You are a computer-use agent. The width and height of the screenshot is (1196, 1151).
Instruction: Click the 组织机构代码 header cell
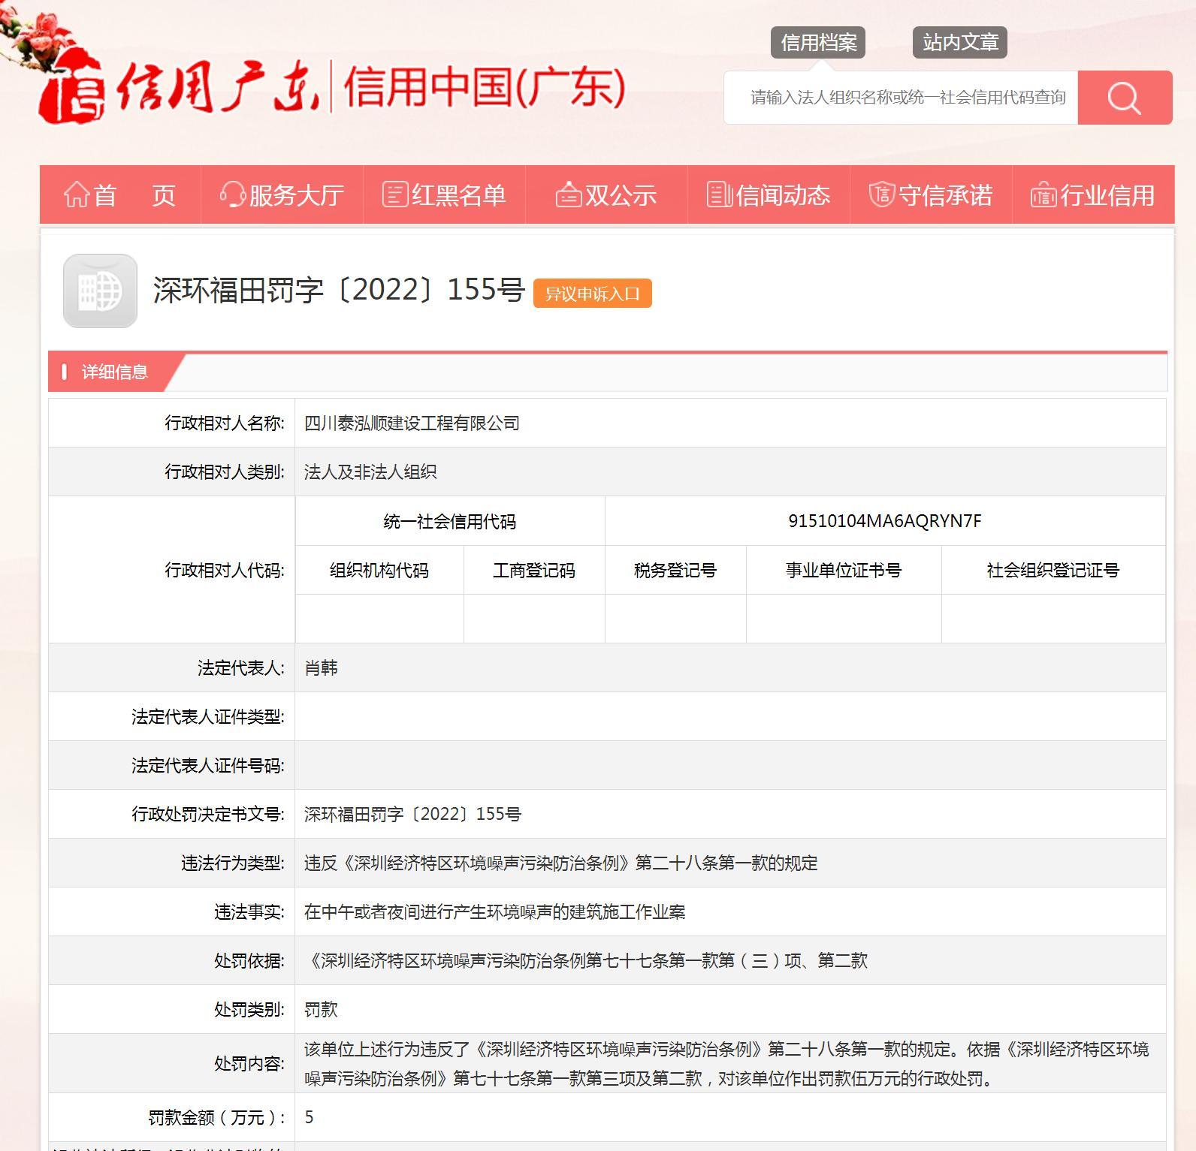(x=379, y=571)
